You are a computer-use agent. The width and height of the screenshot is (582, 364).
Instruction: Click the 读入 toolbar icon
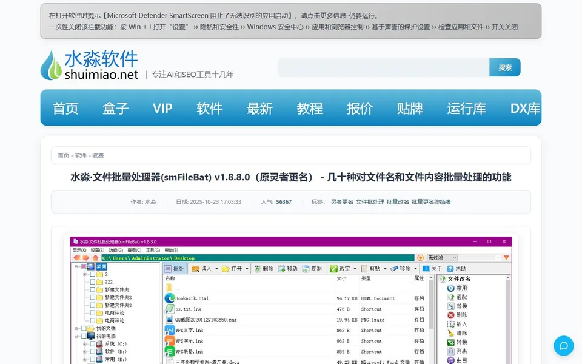(x=196, y=269)
